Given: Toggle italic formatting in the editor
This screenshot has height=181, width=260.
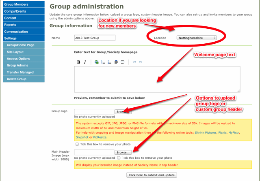Looking at the screenshot, I should (x=85, y=62).
